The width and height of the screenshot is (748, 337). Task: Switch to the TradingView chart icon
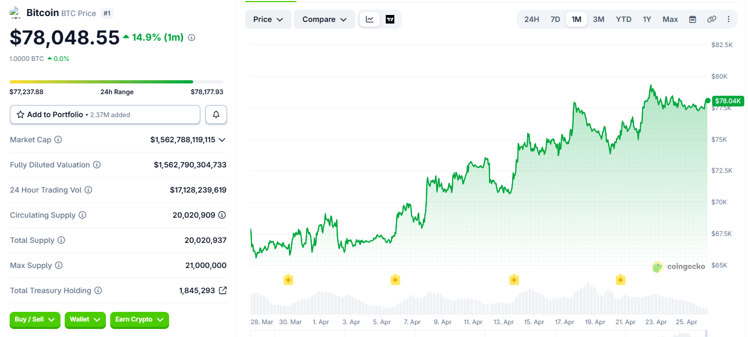click(390, 19)
